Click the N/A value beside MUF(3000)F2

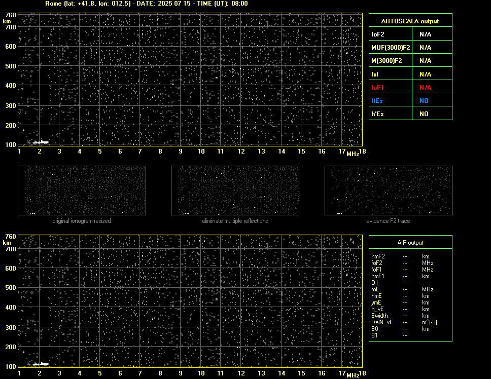[425, 48]
